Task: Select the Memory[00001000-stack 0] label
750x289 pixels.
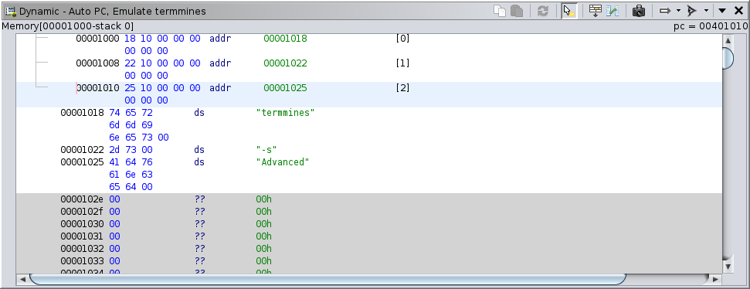Action: point(68,25)
